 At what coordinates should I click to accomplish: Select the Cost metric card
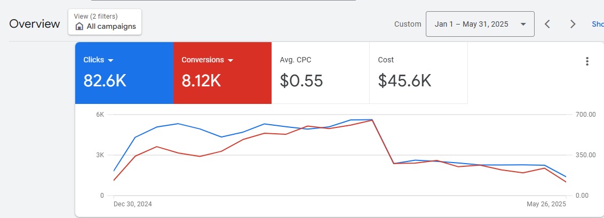418,72
